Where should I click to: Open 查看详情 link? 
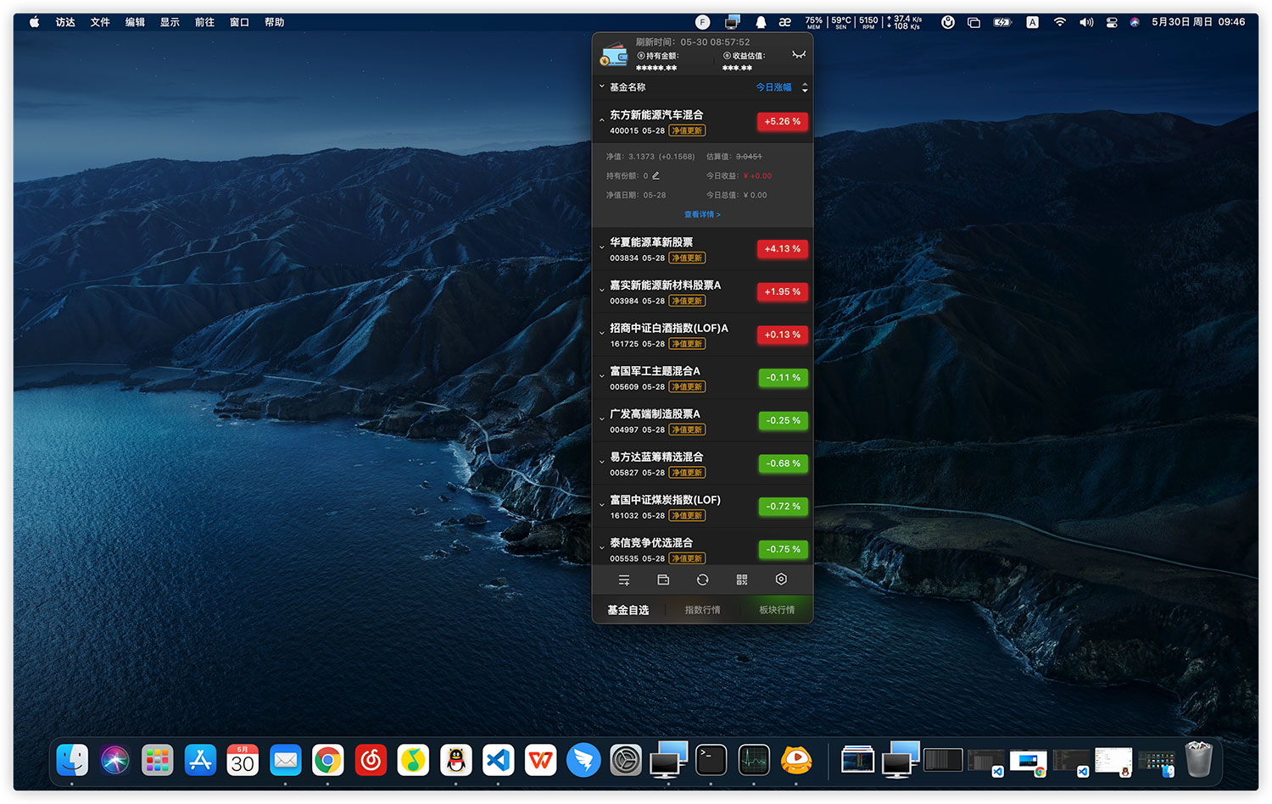pos(702,214)
